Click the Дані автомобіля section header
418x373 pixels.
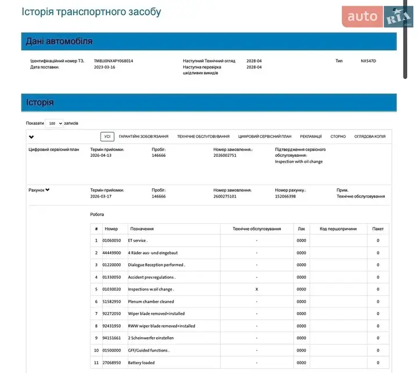(209, 41)
